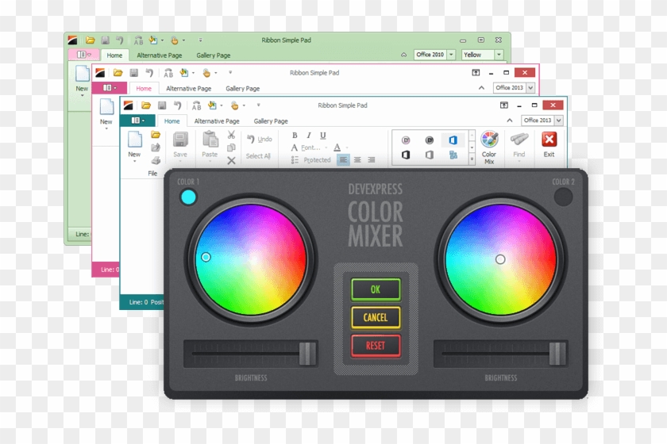Click ribbon display options icon in teal window
This screenshot has height=444, width=667.
(x=503, y=105)
